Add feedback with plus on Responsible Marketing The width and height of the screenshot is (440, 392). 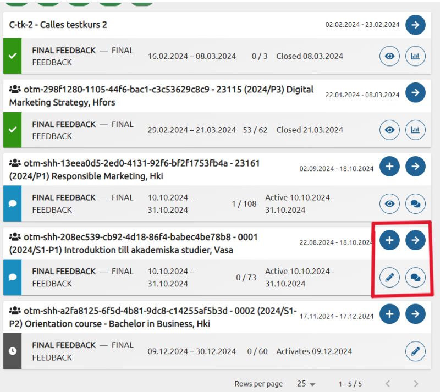click(x=389, y=167)
